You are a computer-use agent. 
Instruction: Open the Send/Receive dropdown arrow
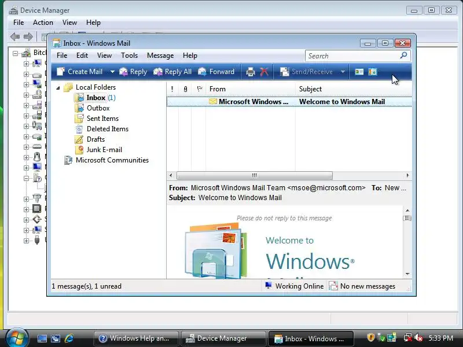pos(343,72)
